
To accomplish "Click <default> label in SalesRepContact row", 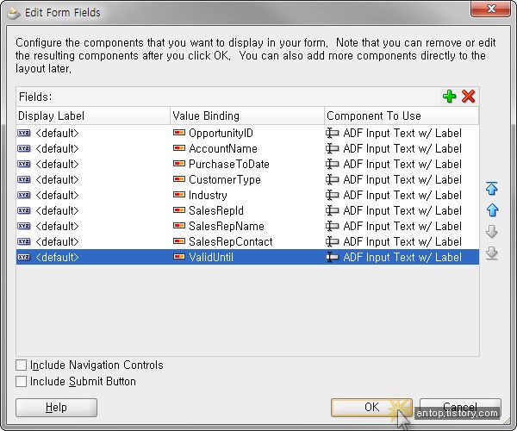I will 58,241.
